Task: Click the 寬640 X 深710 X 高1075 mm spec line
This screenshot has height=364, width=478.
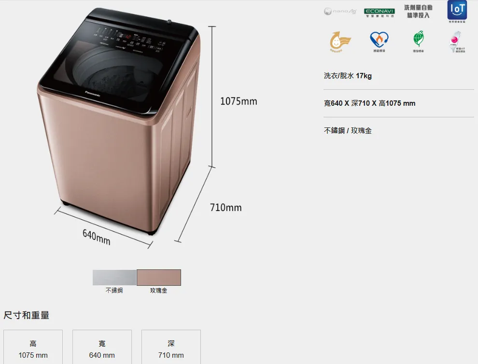Action: coord(369,103)
